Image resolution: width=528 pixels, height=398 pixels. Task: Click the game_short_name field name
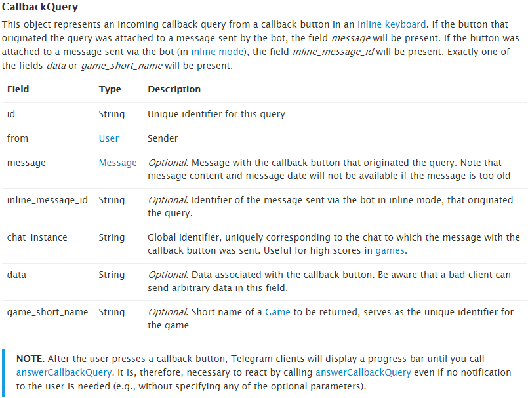pyautogui.click(x=47, y=312)
